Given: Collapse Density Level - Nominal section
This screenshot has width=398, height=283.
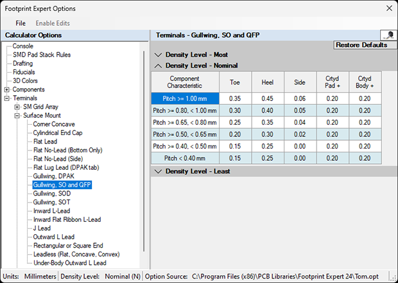Looking at the screenshot, I should [158, 66].
